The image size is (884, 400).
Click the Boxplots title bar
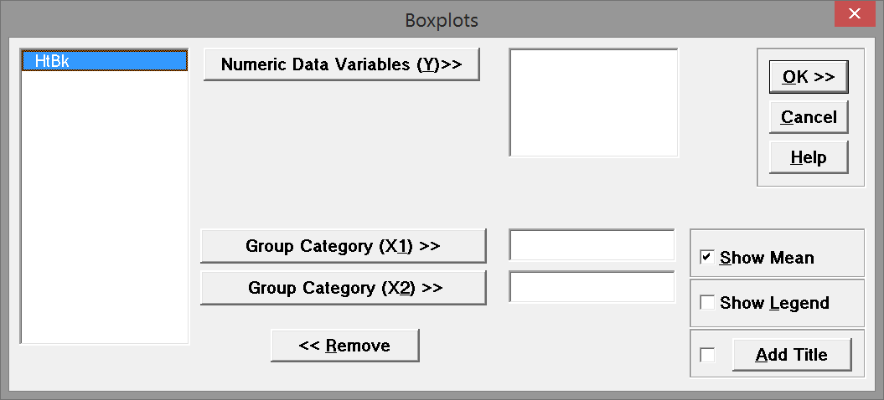[442, 18]
